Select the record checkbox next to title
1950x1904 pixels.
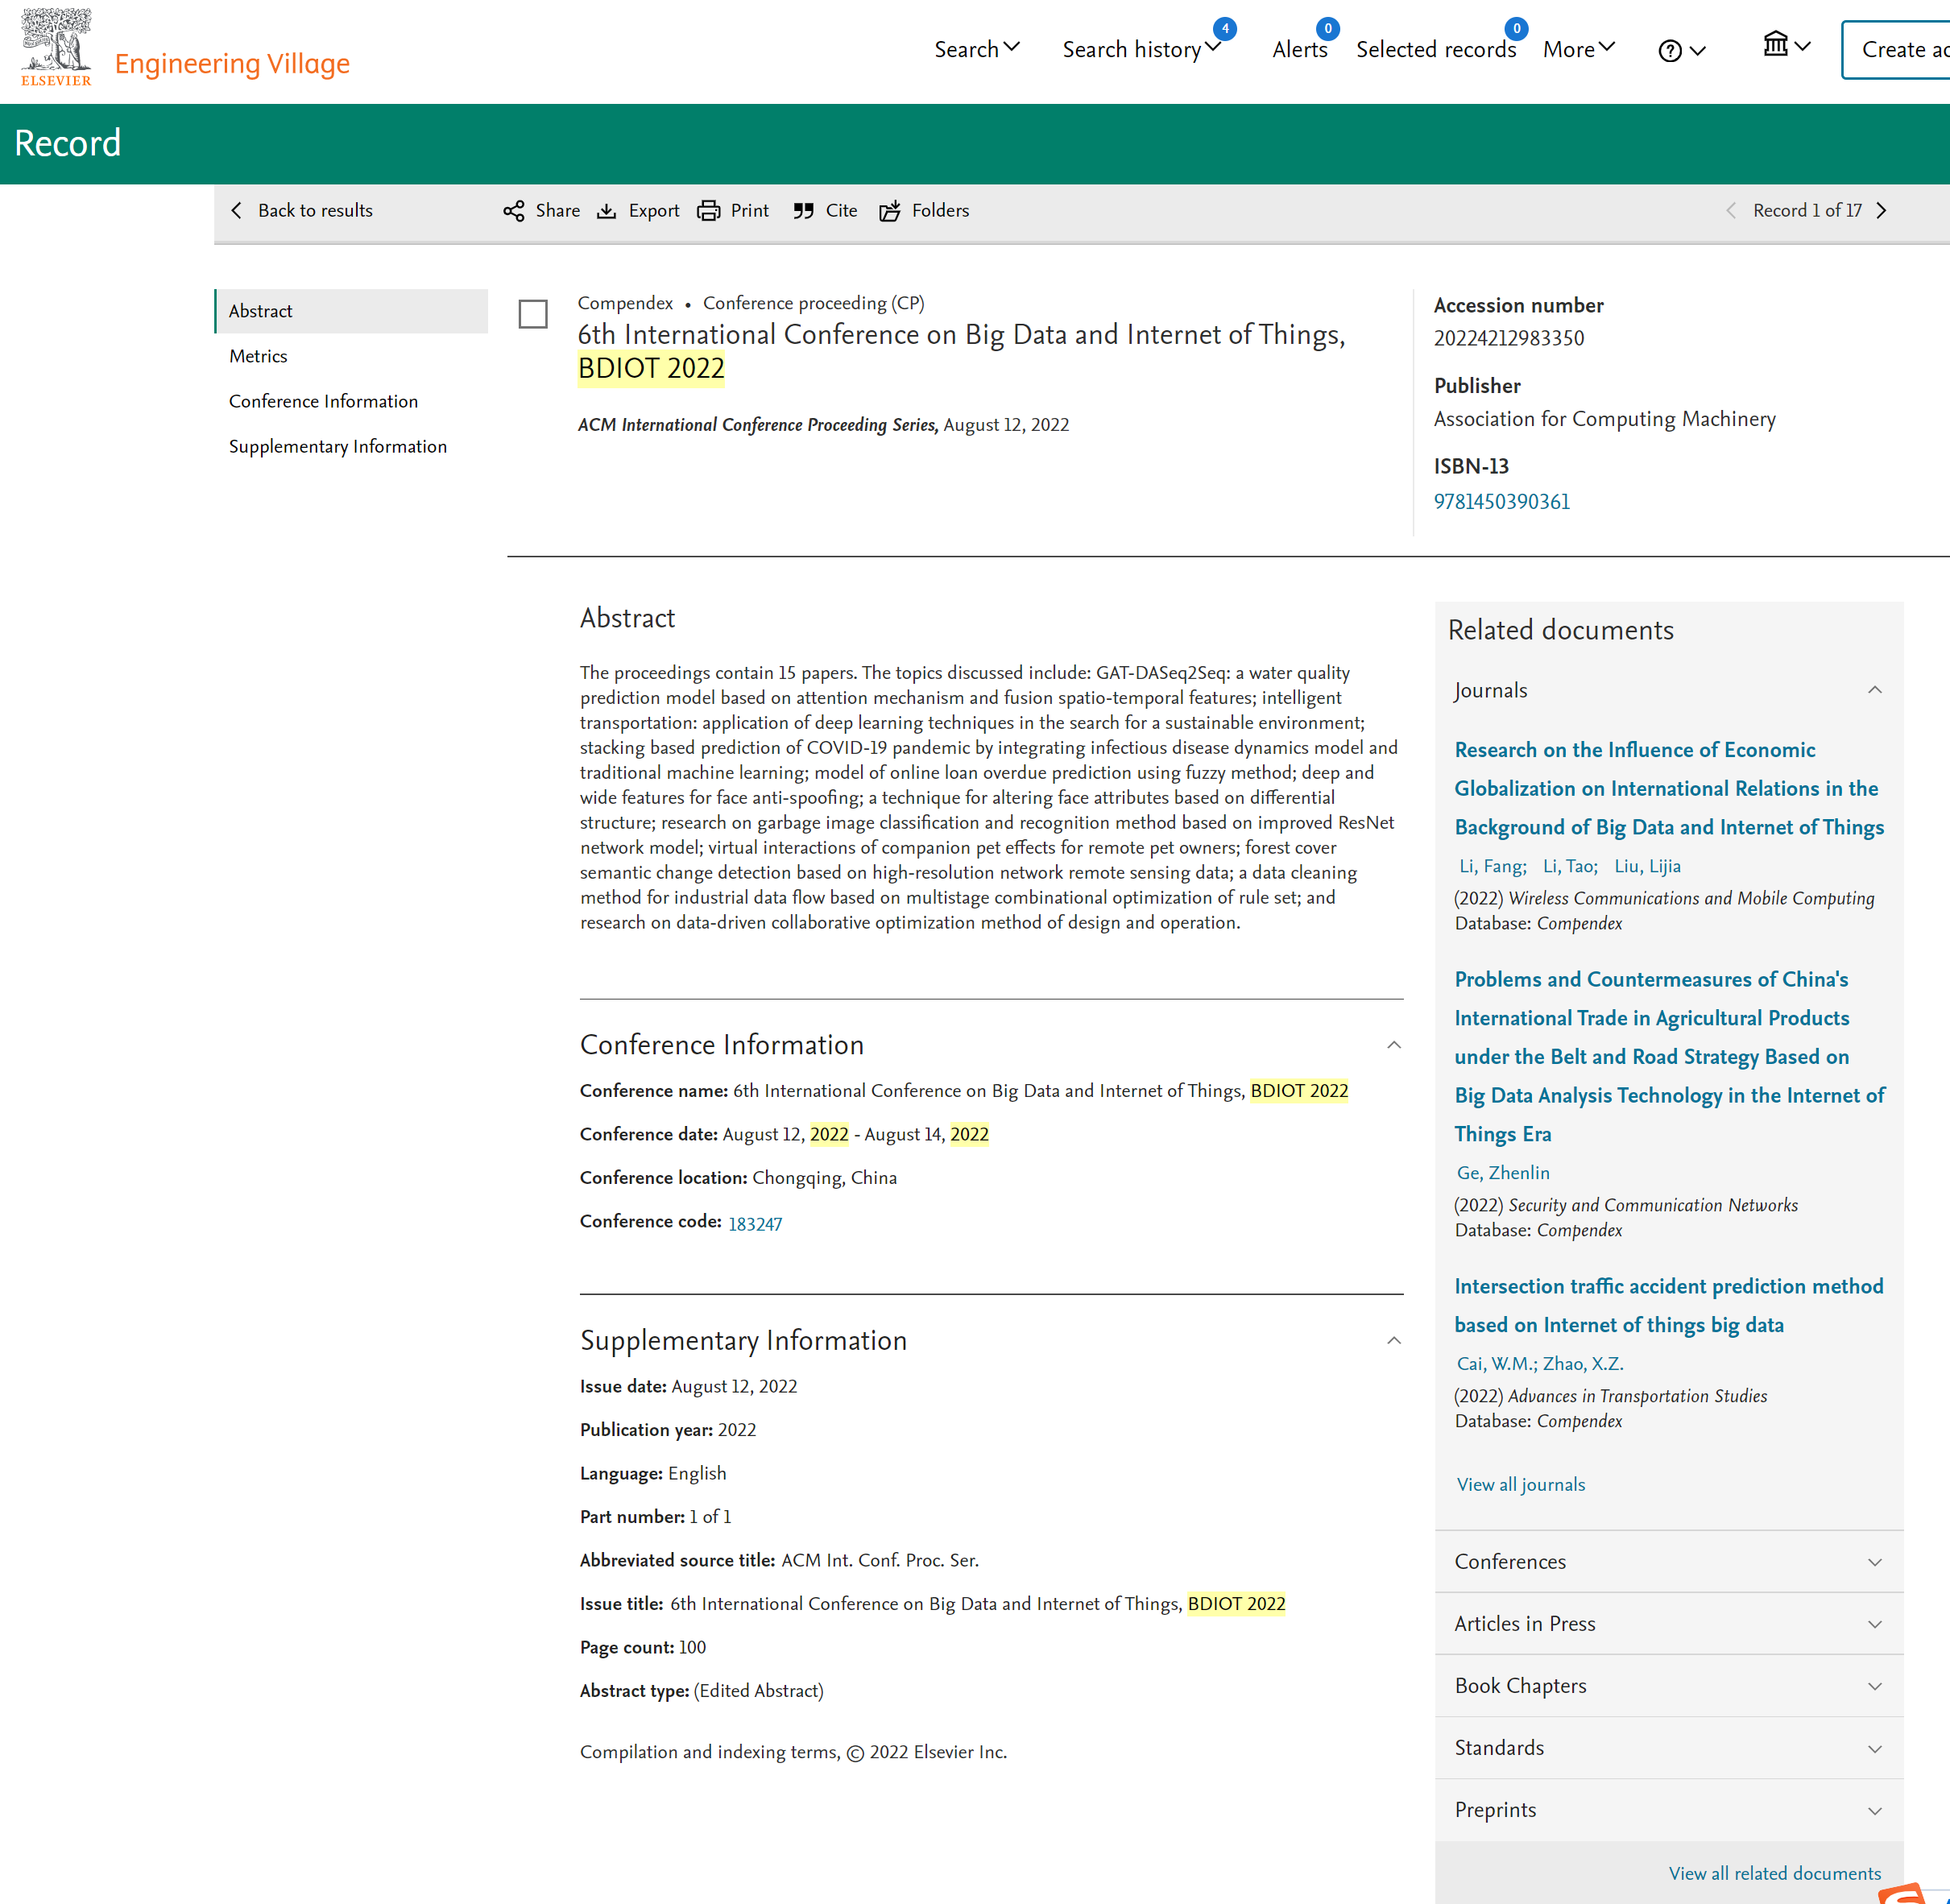(533, 314)
